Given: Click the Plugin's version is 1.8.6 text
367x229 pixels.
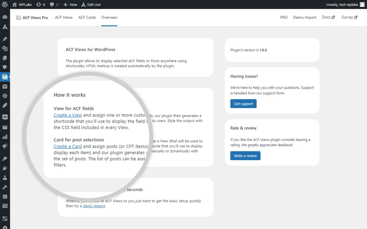Looking at the screenshot, I should (x=249, y=50).
